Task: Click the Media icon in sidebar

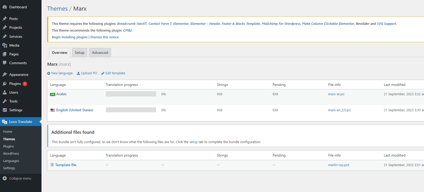Action: coord(5,45)
